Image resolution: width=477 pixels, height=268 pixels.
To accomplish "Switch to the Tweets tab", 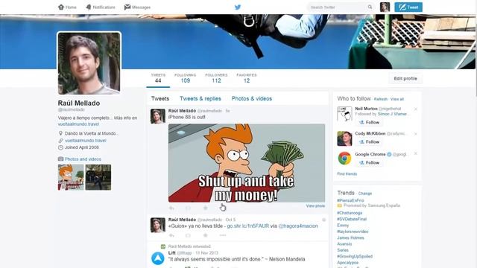I will (160, 98).
